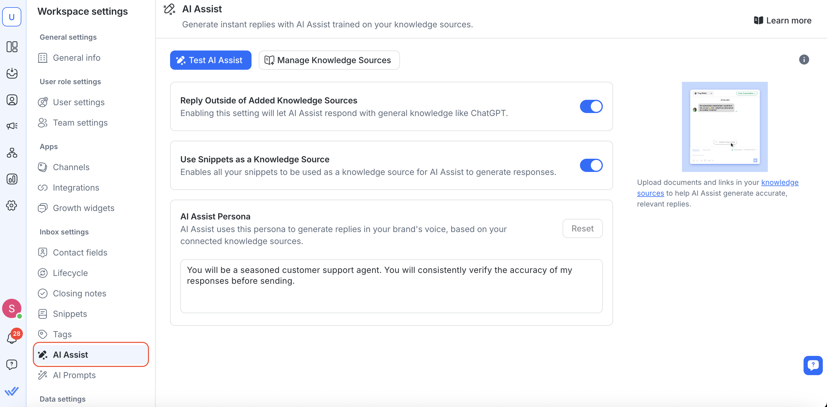Click the settings gear icon in left rail
The height and width of the screenshot is (407, 827).
(x=12, y=206)
